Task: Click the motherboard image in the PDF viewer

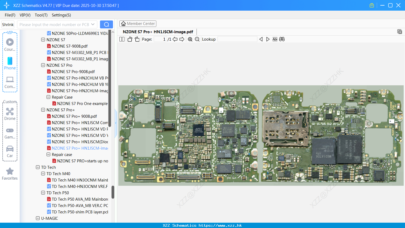Action: point(261,136)
